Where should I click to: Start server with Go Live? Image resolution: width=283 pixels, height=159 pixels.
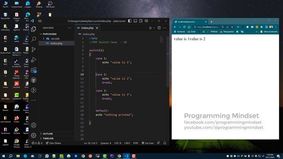click(147, 143)
